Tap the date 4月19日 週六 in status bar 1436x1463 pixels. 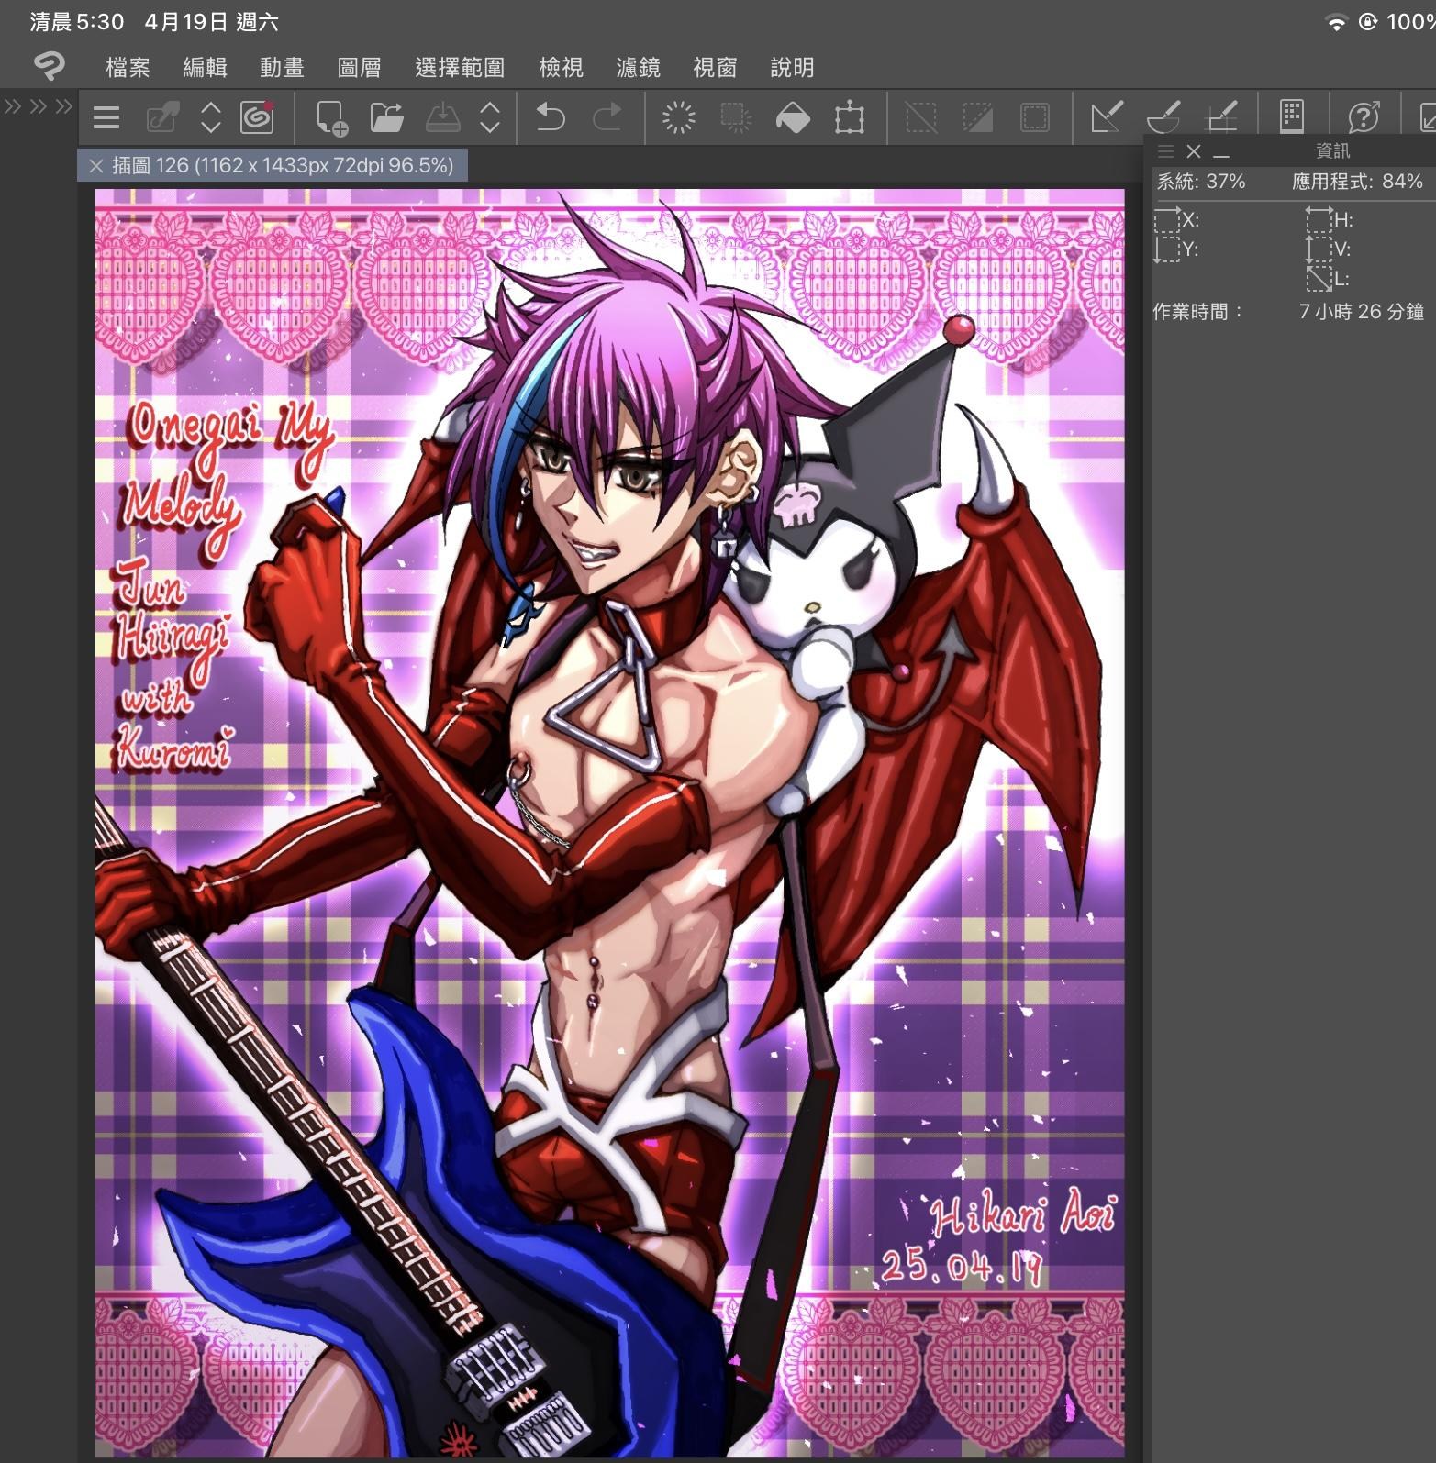tap(211, 22)
